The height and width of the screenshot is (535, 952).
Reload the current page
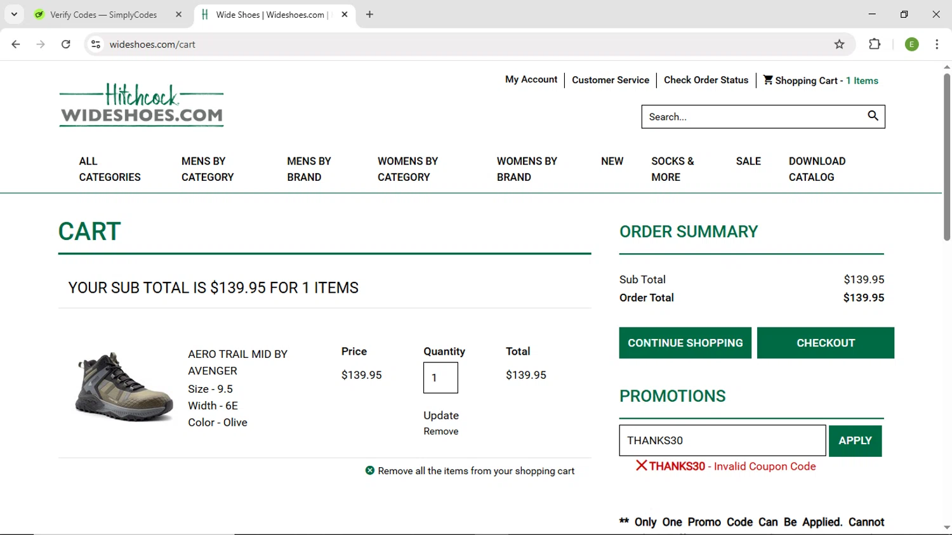click(66, 44)
